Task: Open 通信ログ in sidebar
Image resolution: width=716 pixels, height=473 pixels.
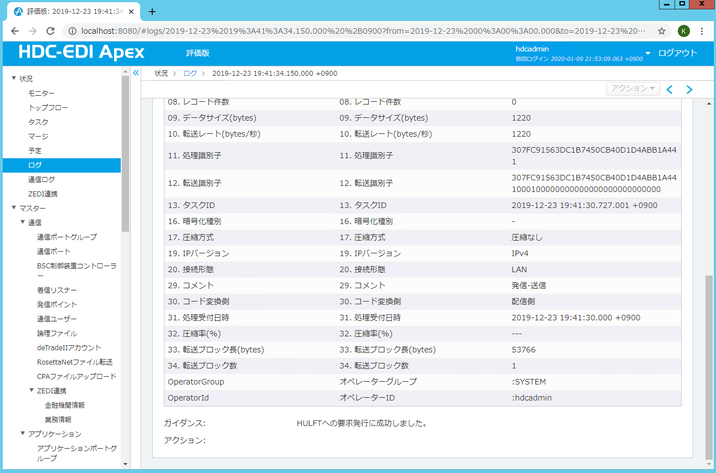Action: pos(42,179)
